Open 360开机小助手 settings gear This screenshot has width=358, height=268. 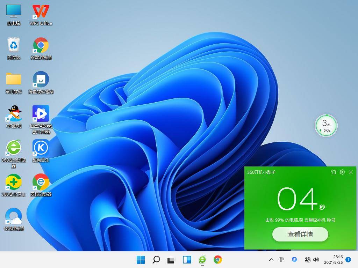click(x=342, y=172)
